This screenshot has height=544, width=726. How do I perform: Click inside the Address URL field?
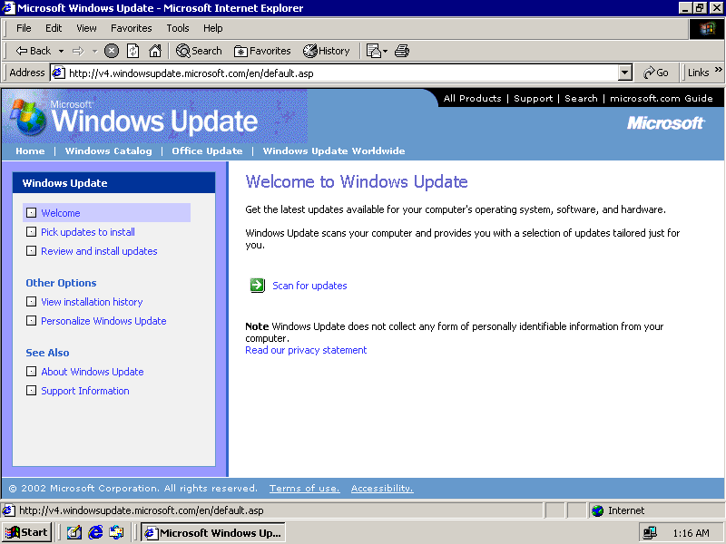[x=336, y=73]
